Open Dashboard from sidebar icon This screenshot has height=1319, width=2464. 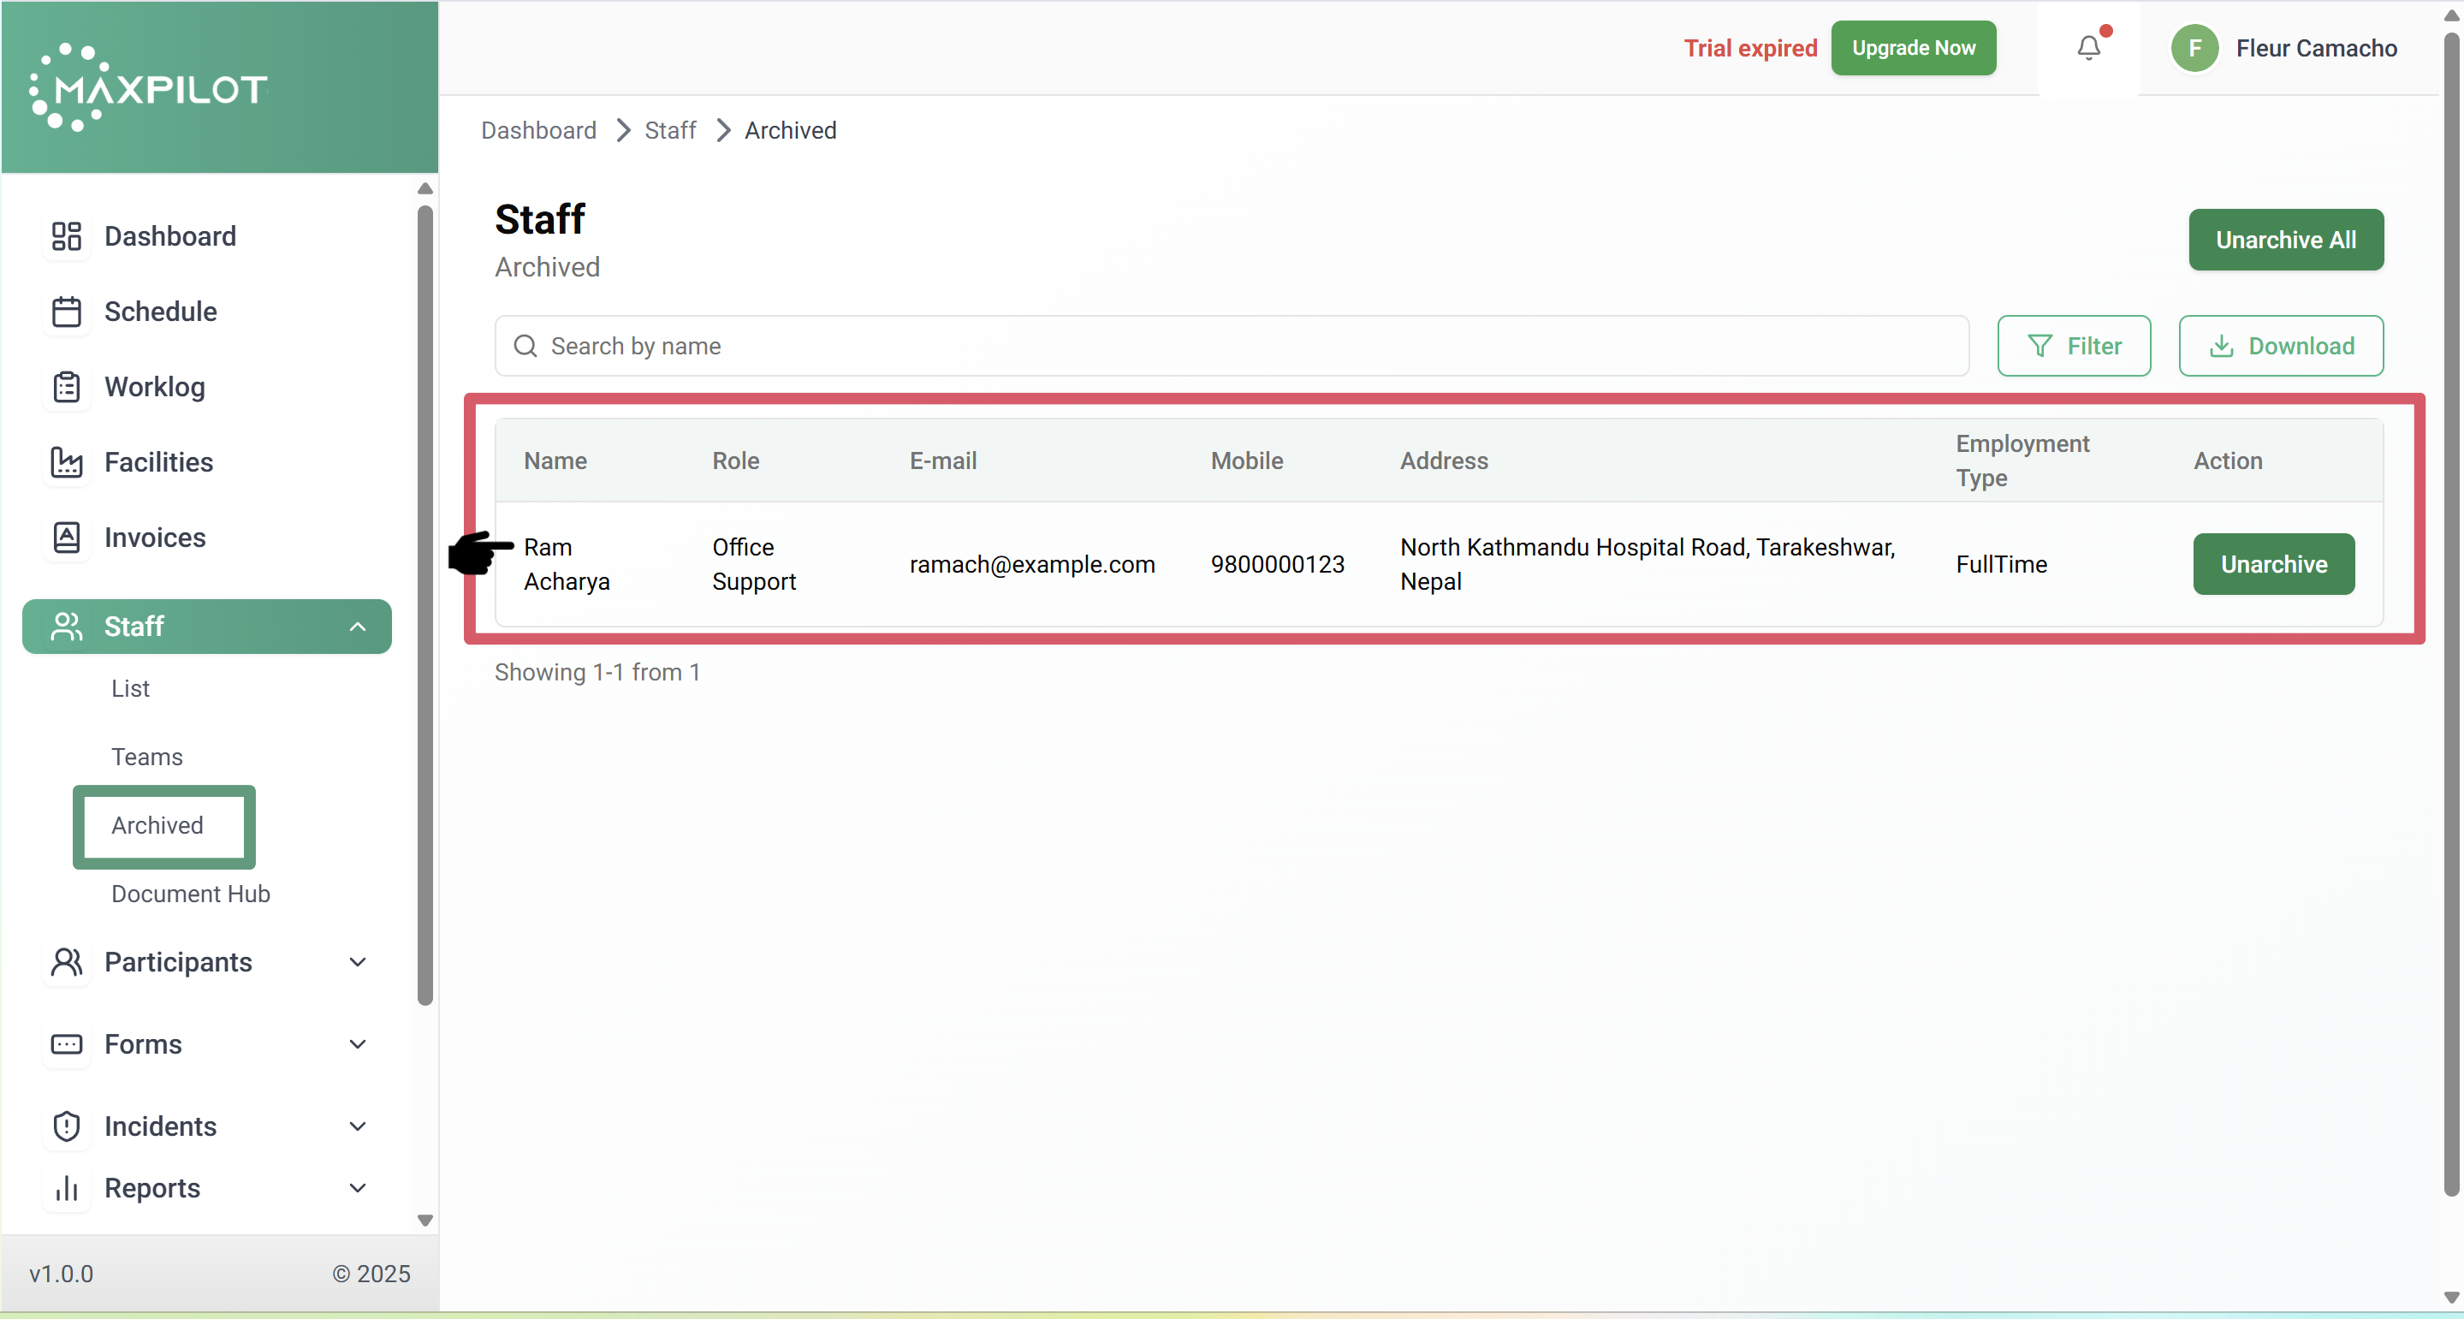point(66,236)
